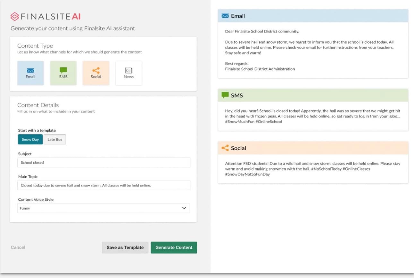Select the Social share content tile

click(x=96, y=73)
